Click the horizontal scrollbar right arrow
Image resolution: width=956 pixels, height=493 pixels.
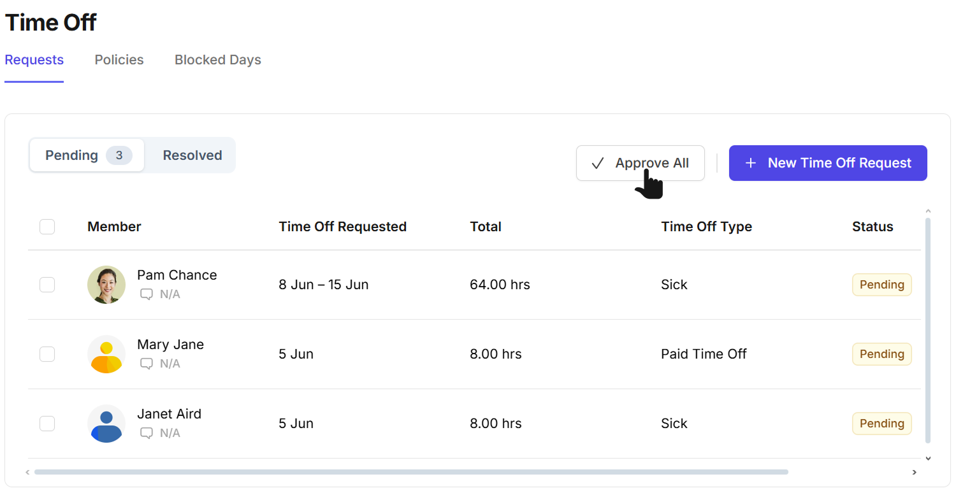(915, 472)
